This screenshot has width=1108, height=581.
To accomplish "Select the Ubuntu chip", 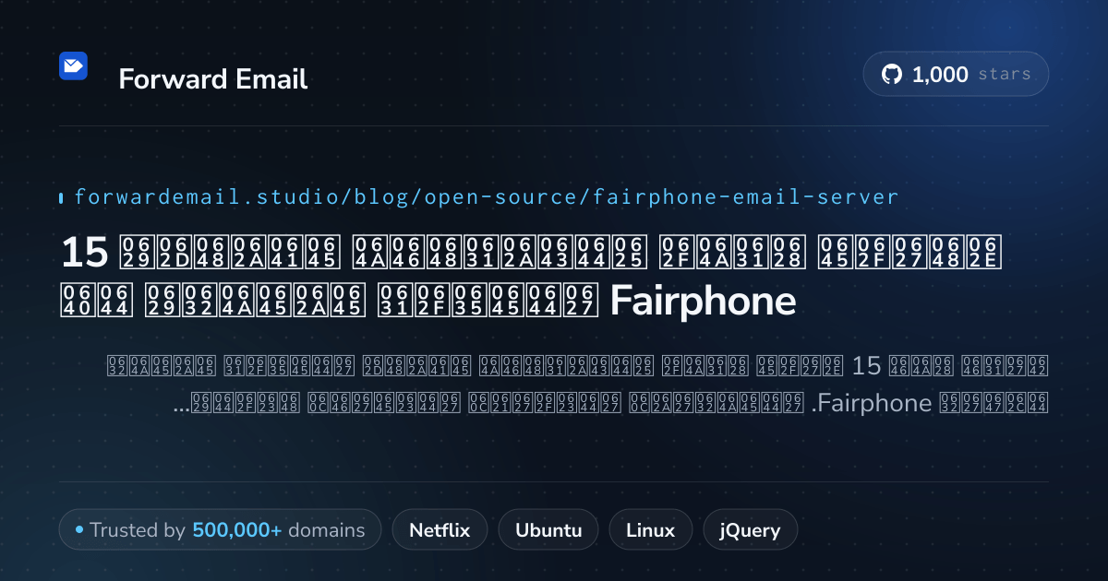I will tap(548, 530).
